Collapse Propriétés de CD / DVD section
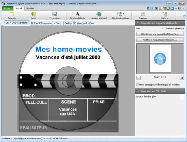The width and height of the screenshot is (187, 142). pyautogui.click(x=138, y=91)
